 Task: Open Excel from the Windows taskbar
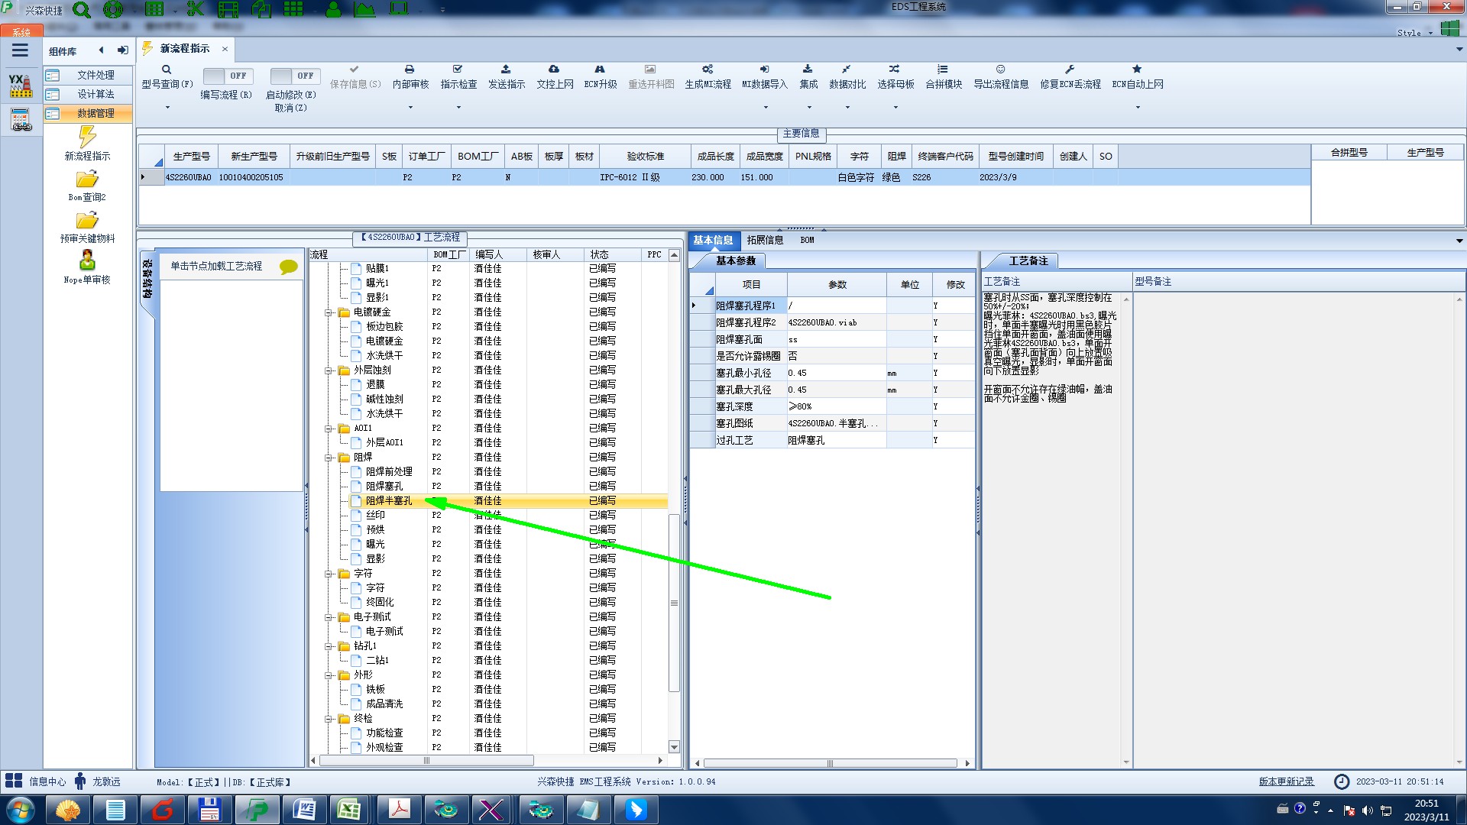[349, 809]
